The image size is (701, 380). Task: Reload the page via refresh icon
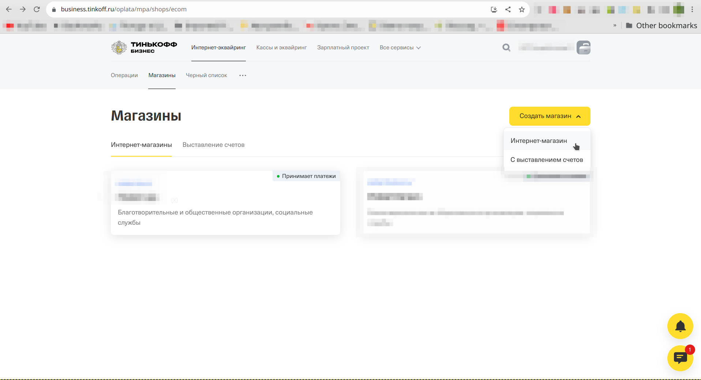click(37, 9)
